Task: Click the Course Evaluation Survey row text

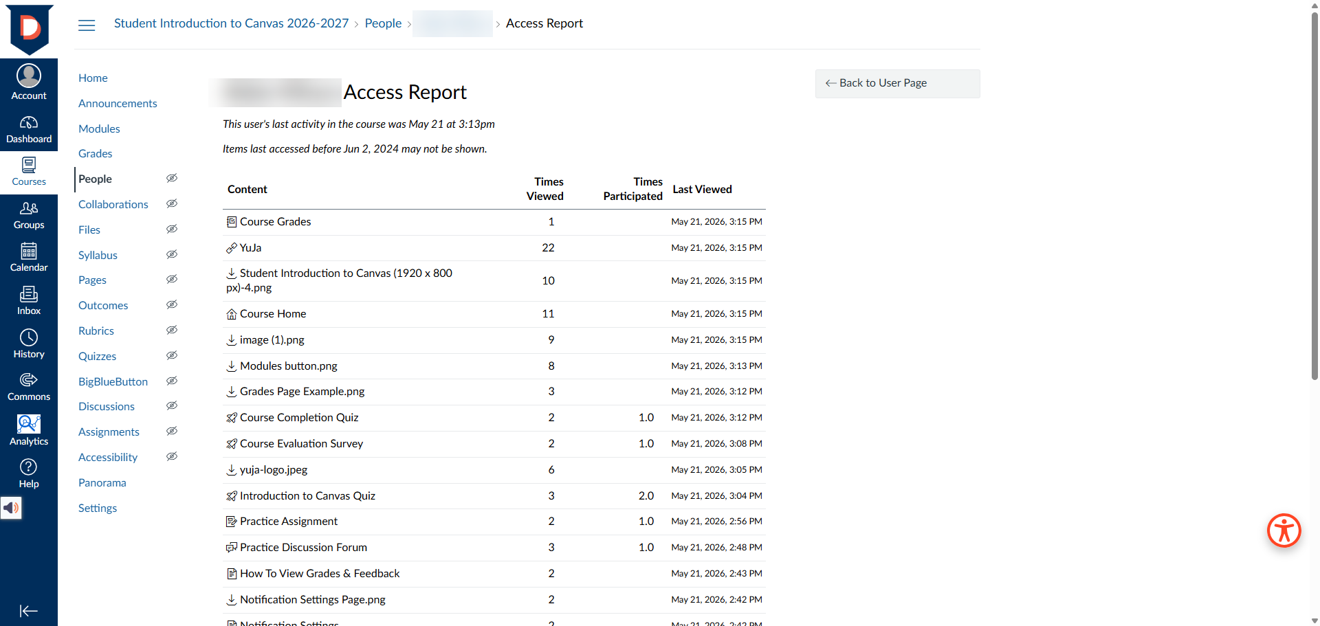Action: pyautogui.click(x=301, y=443)
